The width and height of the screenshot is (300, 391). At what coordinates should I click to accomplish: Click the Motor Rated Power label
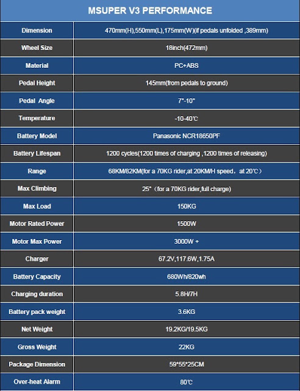click(37, 224)
